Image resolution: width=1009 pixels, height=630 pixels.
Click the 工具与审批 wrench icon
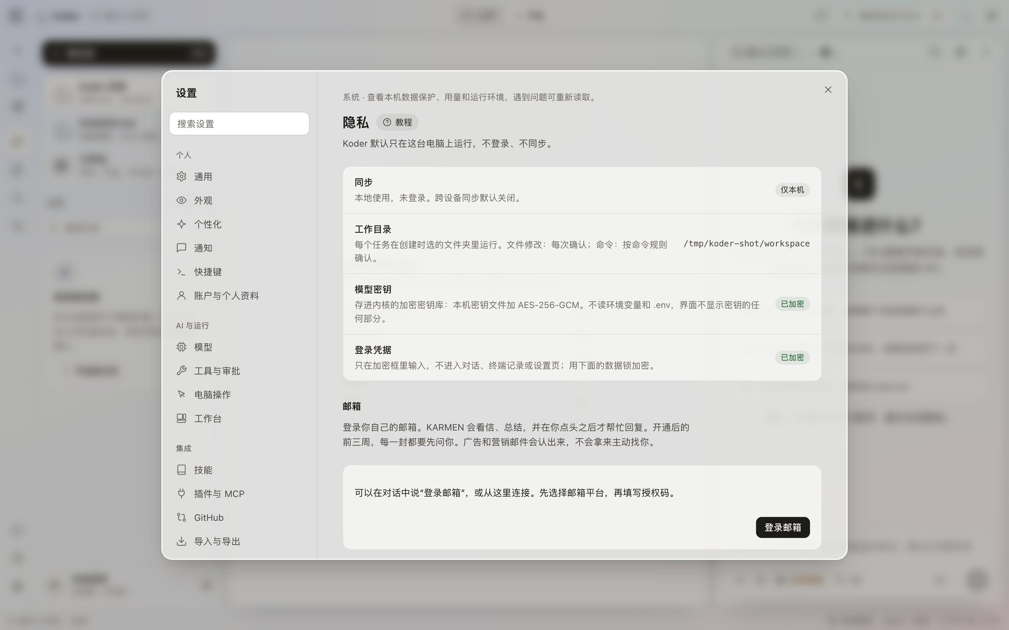point(181,371)
